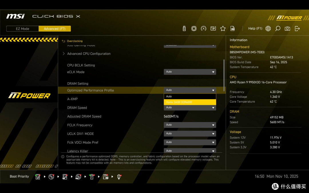Open the FCLK Frequency dropdown
309x193 pixels.
(190, 125)
